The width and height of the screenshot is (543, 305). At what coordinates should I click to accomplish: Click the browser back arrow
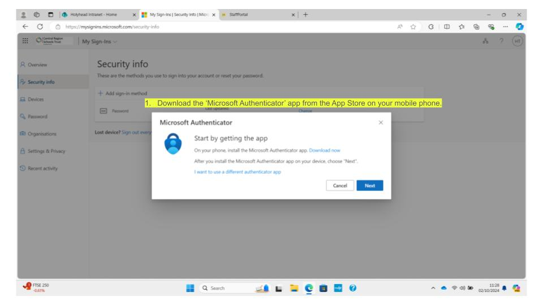pyautogui.click(x=25, y=27)
